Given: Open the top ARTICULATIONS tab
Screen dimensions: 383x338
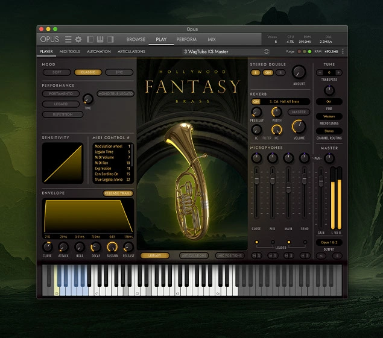Looking at the screenshot, I should [131, 51].
